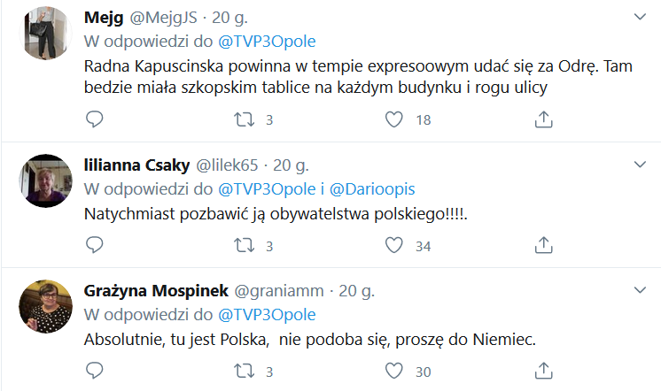View Mejg's profile avatar

click(x=45, y=33)
